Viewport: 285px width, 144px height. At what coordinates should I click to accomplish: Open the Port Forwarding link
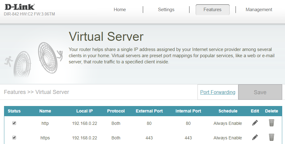pyautogui.click(x=218, y=92)
